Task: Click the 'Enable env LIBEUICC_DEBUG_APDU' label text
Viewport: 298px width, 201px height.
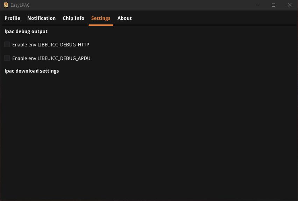Action: click(x=51, y=58)
